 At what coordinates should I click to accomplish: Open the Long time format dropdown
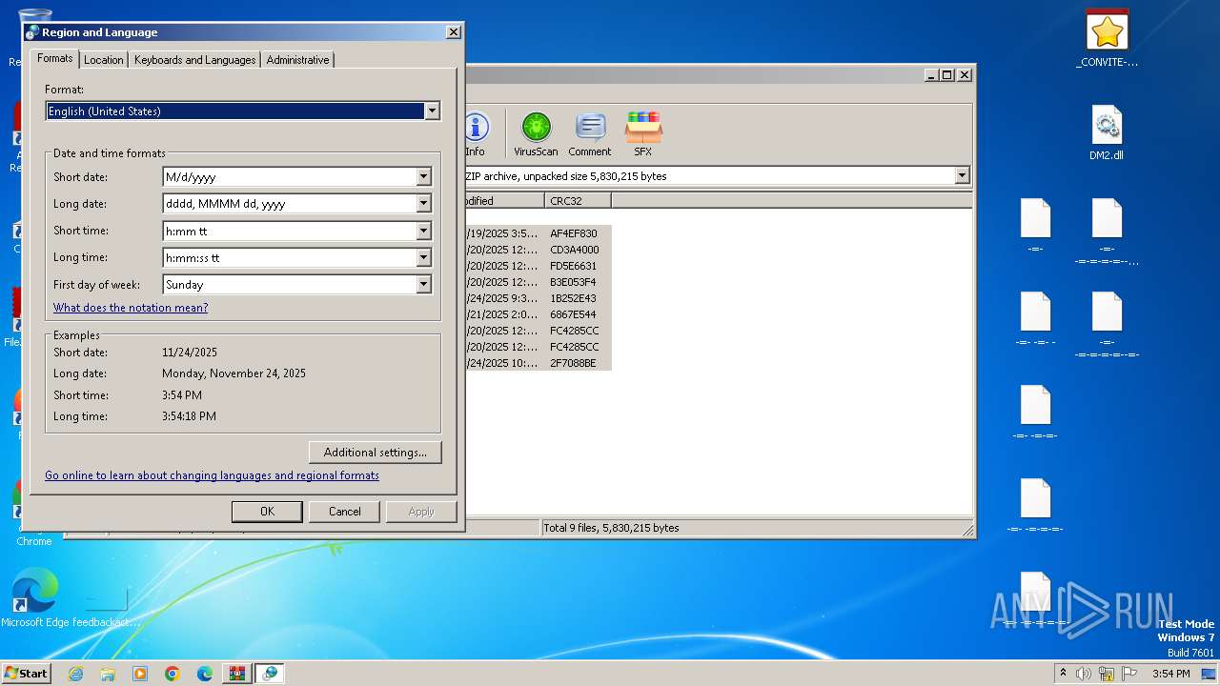point(424,257)
